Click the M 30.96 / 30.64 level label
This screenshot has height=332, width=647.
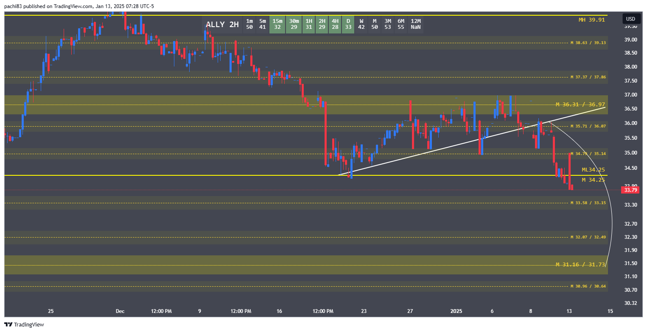click(588, 286)
